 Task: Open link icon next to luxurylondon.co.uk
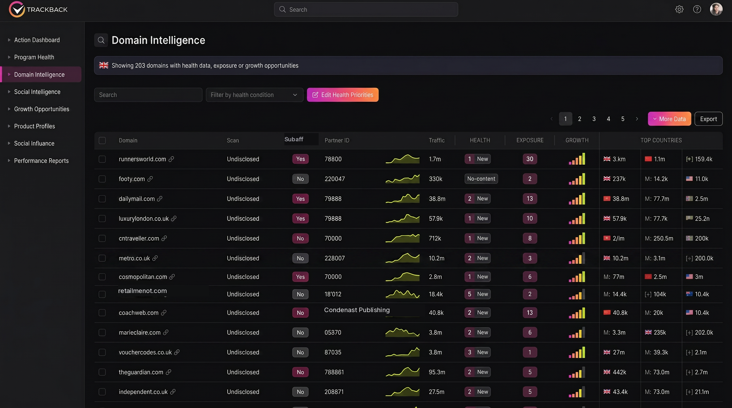coord(174,219)
